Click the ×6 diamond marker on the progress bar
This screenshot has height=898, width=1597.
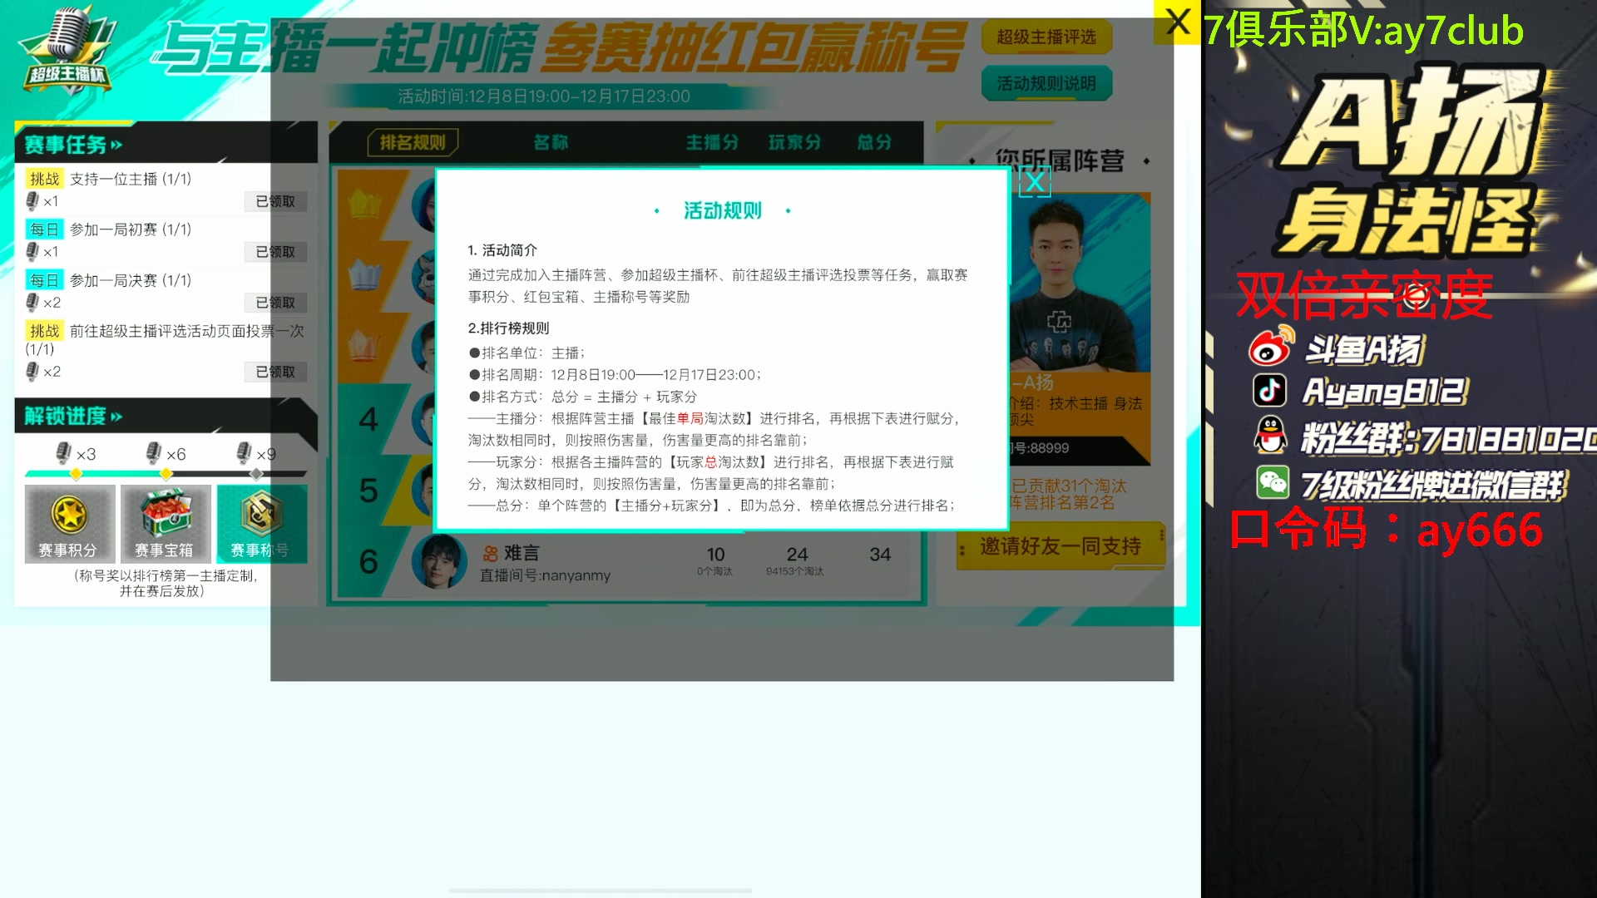click(166, 473)
